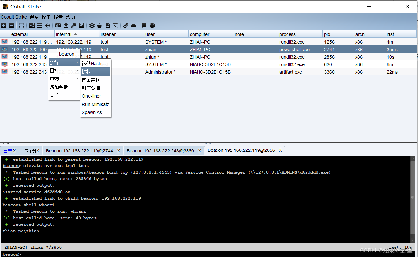418x257 pixels.
Task: Click the disconnect minus icon in toolbar
Action: point(11,25)
